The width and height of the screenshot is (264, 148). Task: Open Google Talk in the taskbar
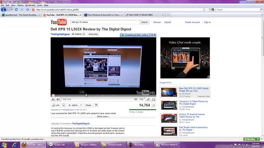tap(59, 145)
